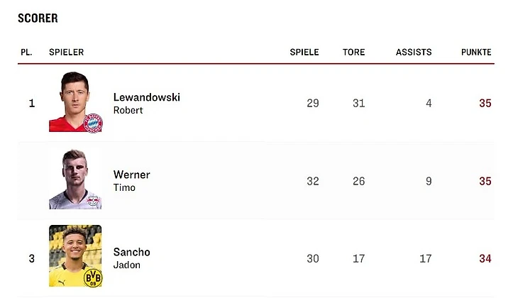518x303 pixels.
Task: Click Werner's 35 points value
Action: 485,181
